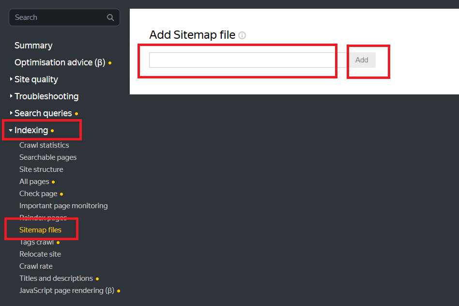Screen dimensions: 459x306
Task: Select Sitemap files in the sidebar
Action: (41, 229)
